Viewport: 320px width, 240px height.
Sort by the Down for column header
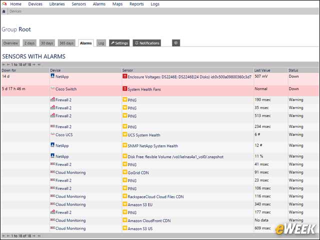click(9, 70)
